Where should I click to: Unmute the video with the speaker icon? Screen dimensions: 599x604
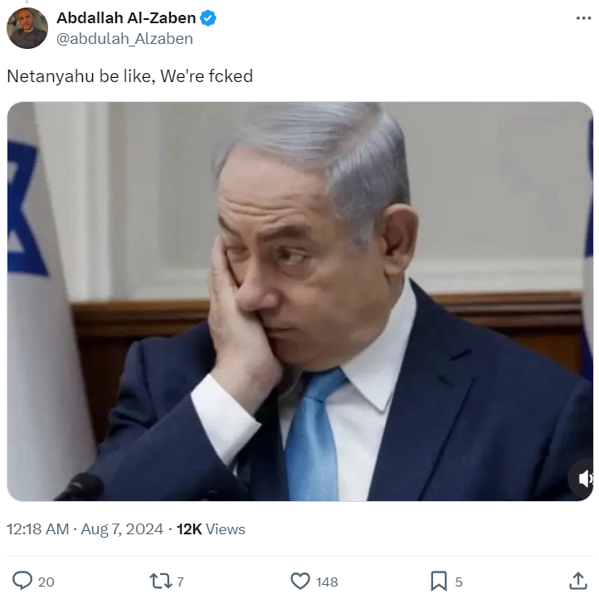(x=584, y=479)
